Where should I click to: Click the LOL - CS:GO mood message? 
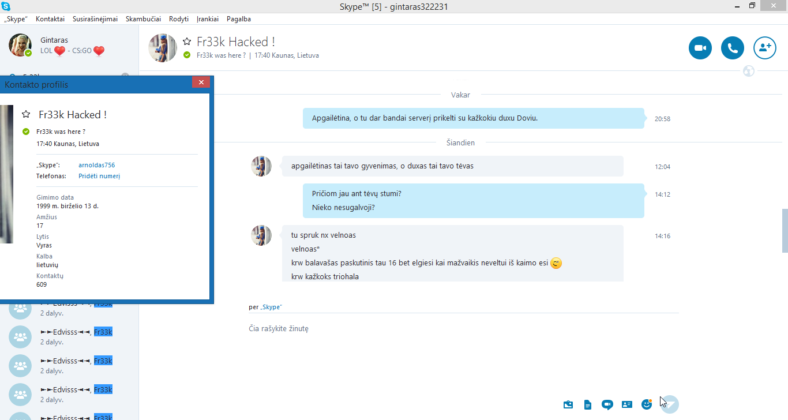click(73, 51)
